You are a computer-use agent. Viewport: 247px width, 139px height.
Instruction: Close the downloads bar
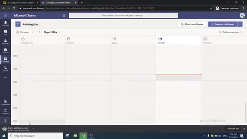(x=244, y=129)
